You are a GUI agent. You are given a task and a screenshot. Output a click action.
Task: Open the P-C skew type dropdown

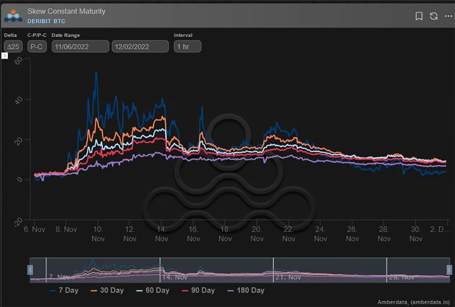click(37, 46)
